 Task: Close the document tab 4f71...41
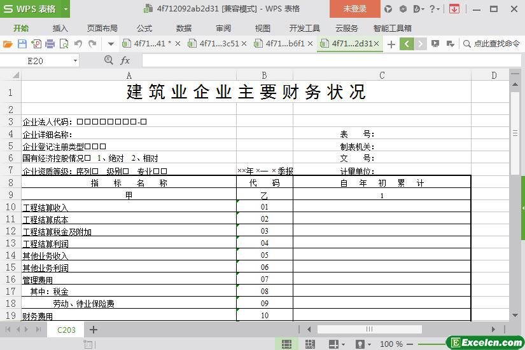178,44
